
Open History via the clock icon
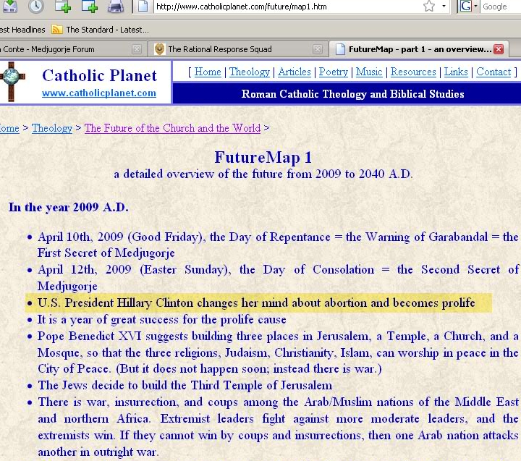[36, 6]
